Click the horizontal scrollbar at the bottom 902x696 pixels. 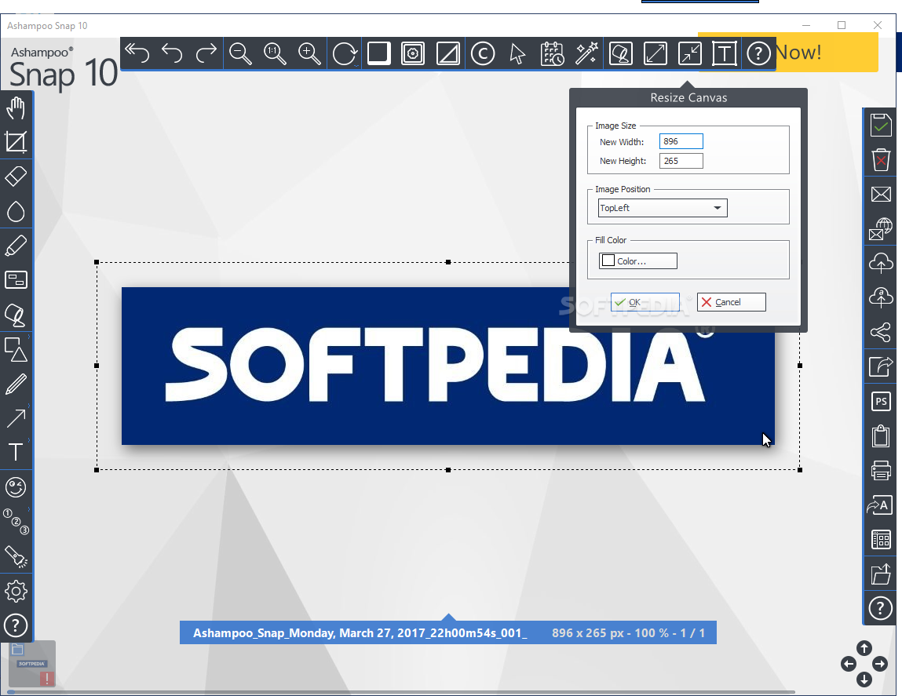[x=401, y=692]
